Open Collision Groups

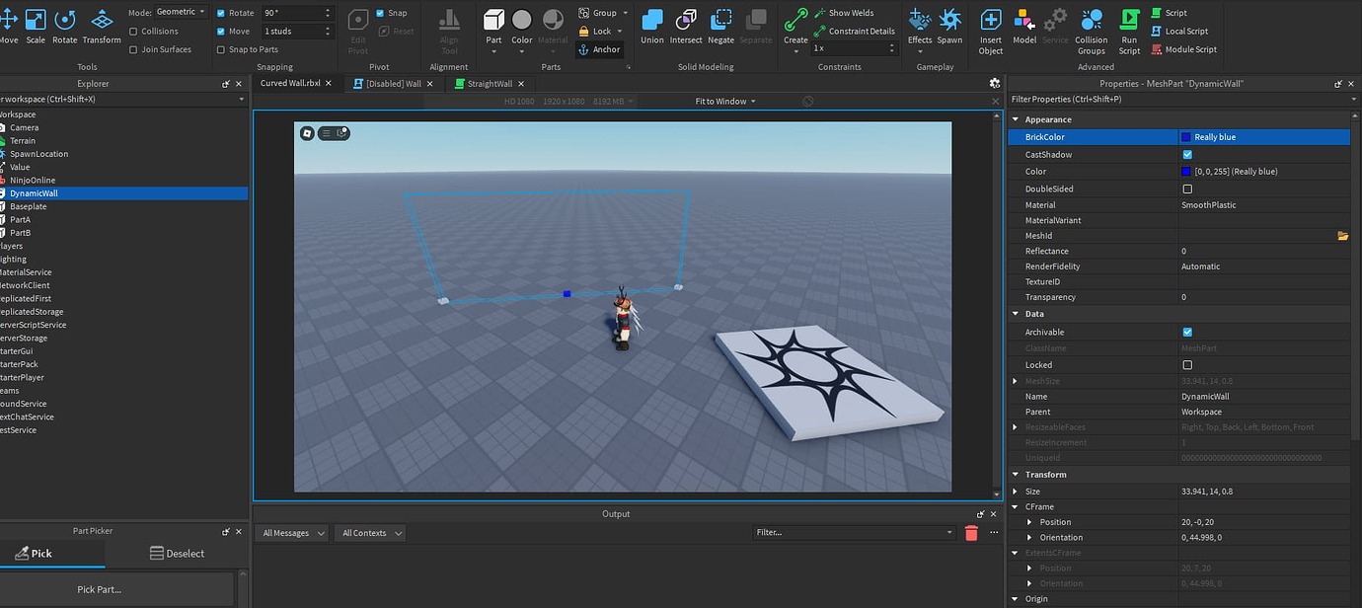[1091, 26]
